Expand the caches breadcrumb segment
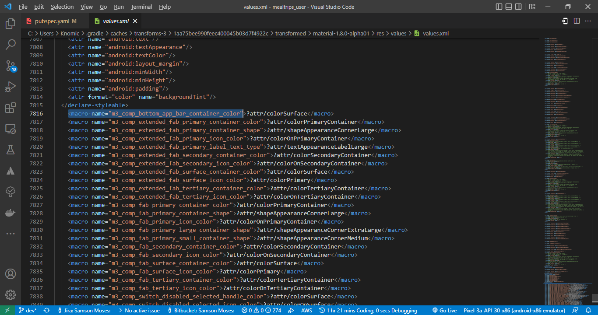598x315 pixels. pyautogui.click(x=119, y=33)
